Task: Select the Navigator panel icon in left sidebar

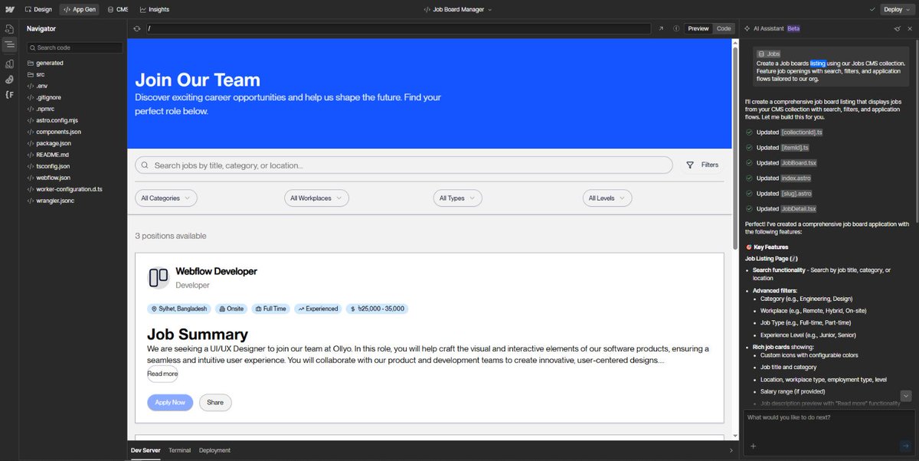Action: tap(9, 44)
